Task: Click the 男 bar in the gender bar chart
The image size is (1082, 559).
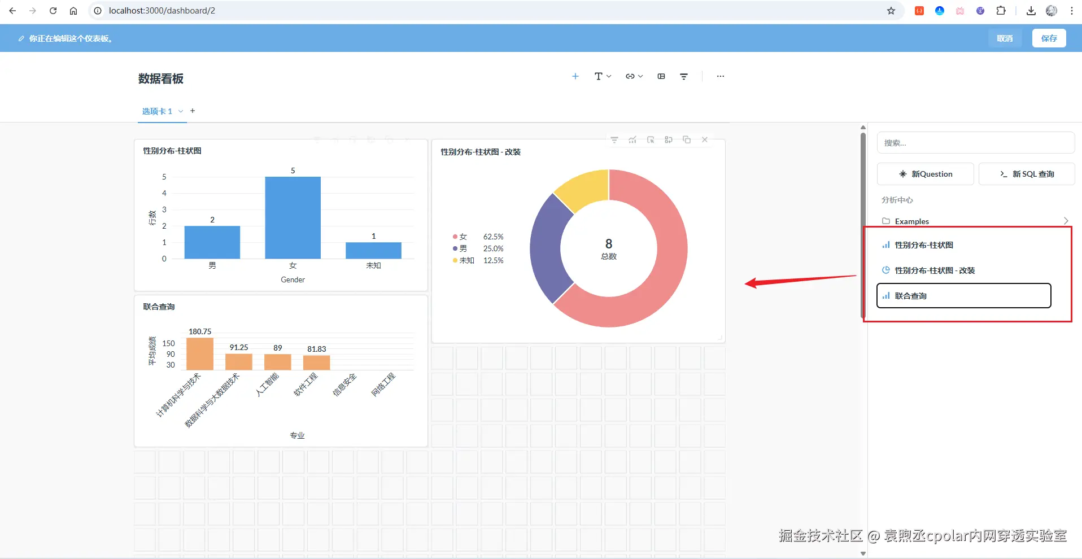Action: coord(212,242)
